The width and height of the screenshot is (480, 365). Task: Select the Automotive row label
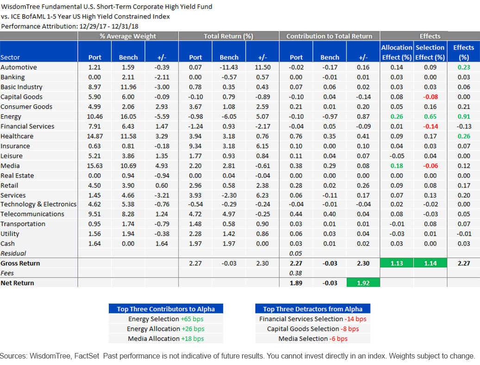pyautogui.click(x=19, y=67)
